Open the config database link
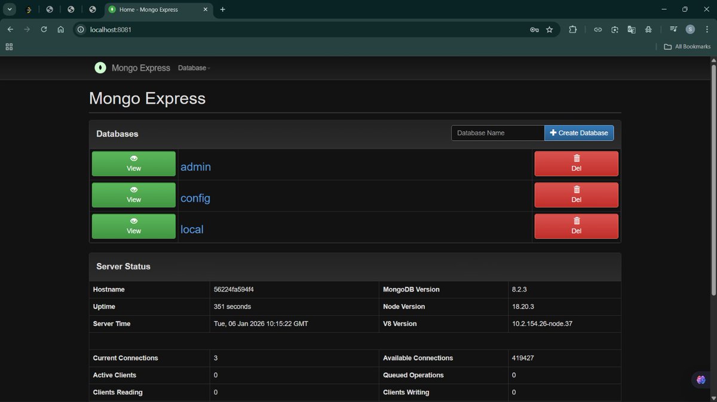Viewport: 717px width, 402px height. tap(195, 198)
